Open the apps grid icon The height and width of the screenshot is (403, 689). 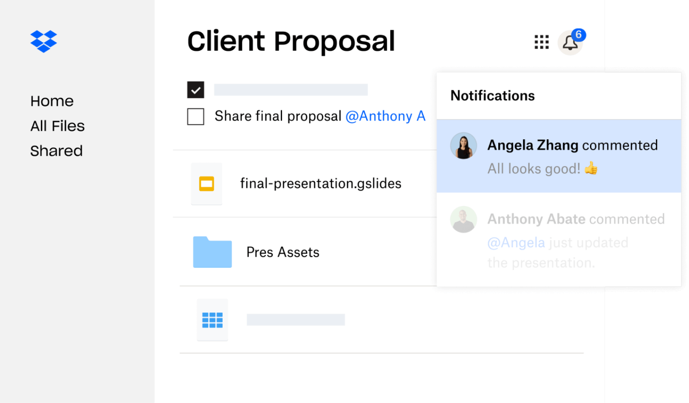(541, 42)
